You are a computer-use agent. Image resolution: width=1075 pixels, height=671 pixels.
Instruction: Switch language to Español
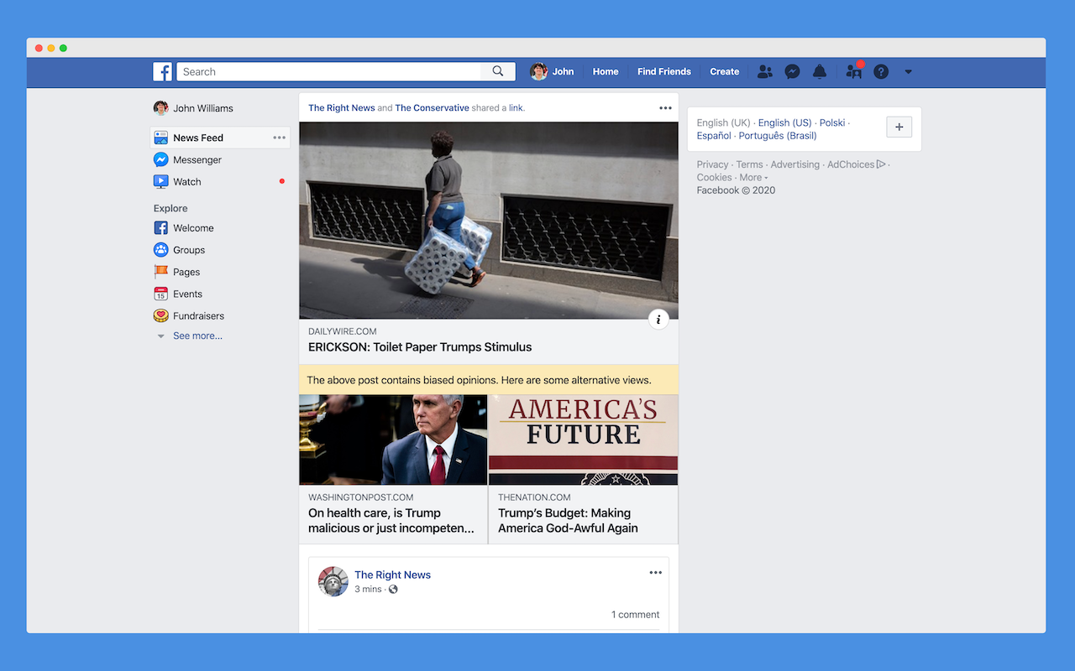pos(714,135)
